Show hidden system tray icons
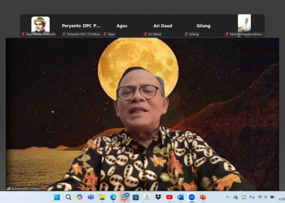Screen dimensions: 285x203 [x=227, y=197]
